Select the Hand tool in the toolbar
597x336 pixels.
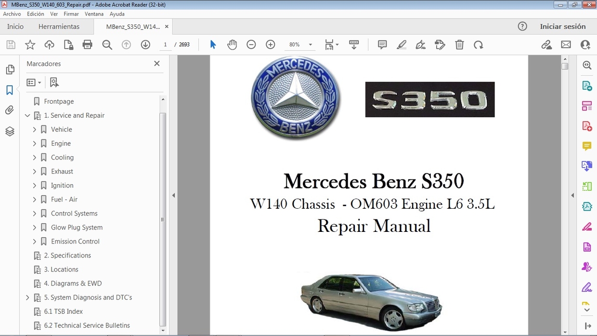pos(232,44)
